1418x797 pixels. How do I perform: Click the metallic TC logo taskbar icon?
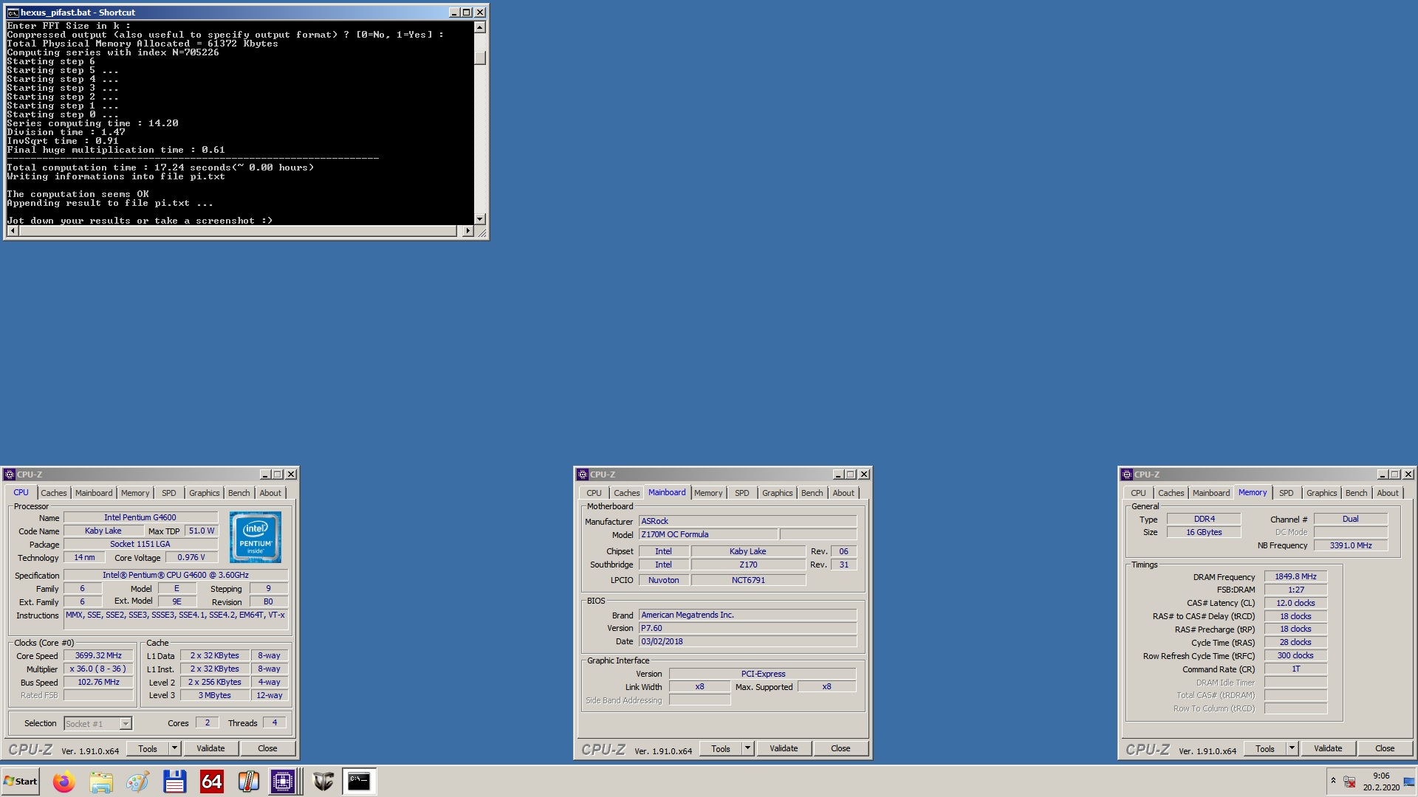pos(323,782)
